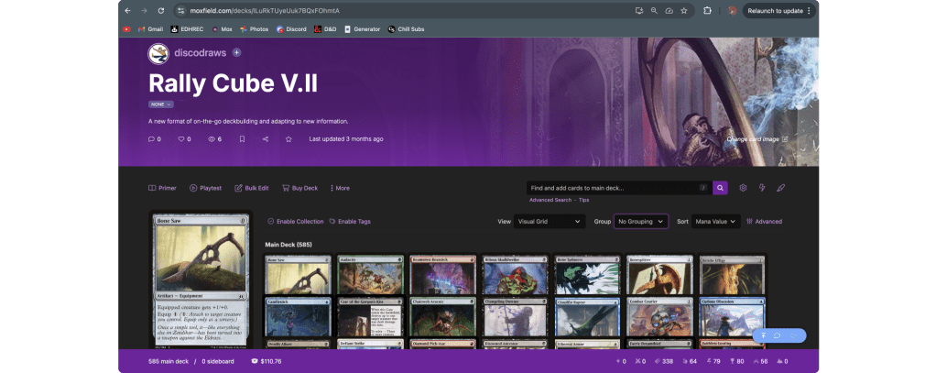This screenshot has width=936, height=373.
Task: Open the More menu
Action: pos(339,188)
